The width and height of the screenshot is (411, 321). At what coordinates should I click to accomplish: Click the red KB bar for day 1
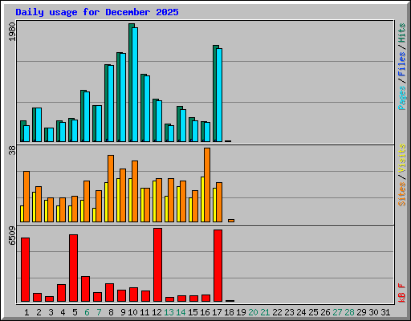coord(25,270)
